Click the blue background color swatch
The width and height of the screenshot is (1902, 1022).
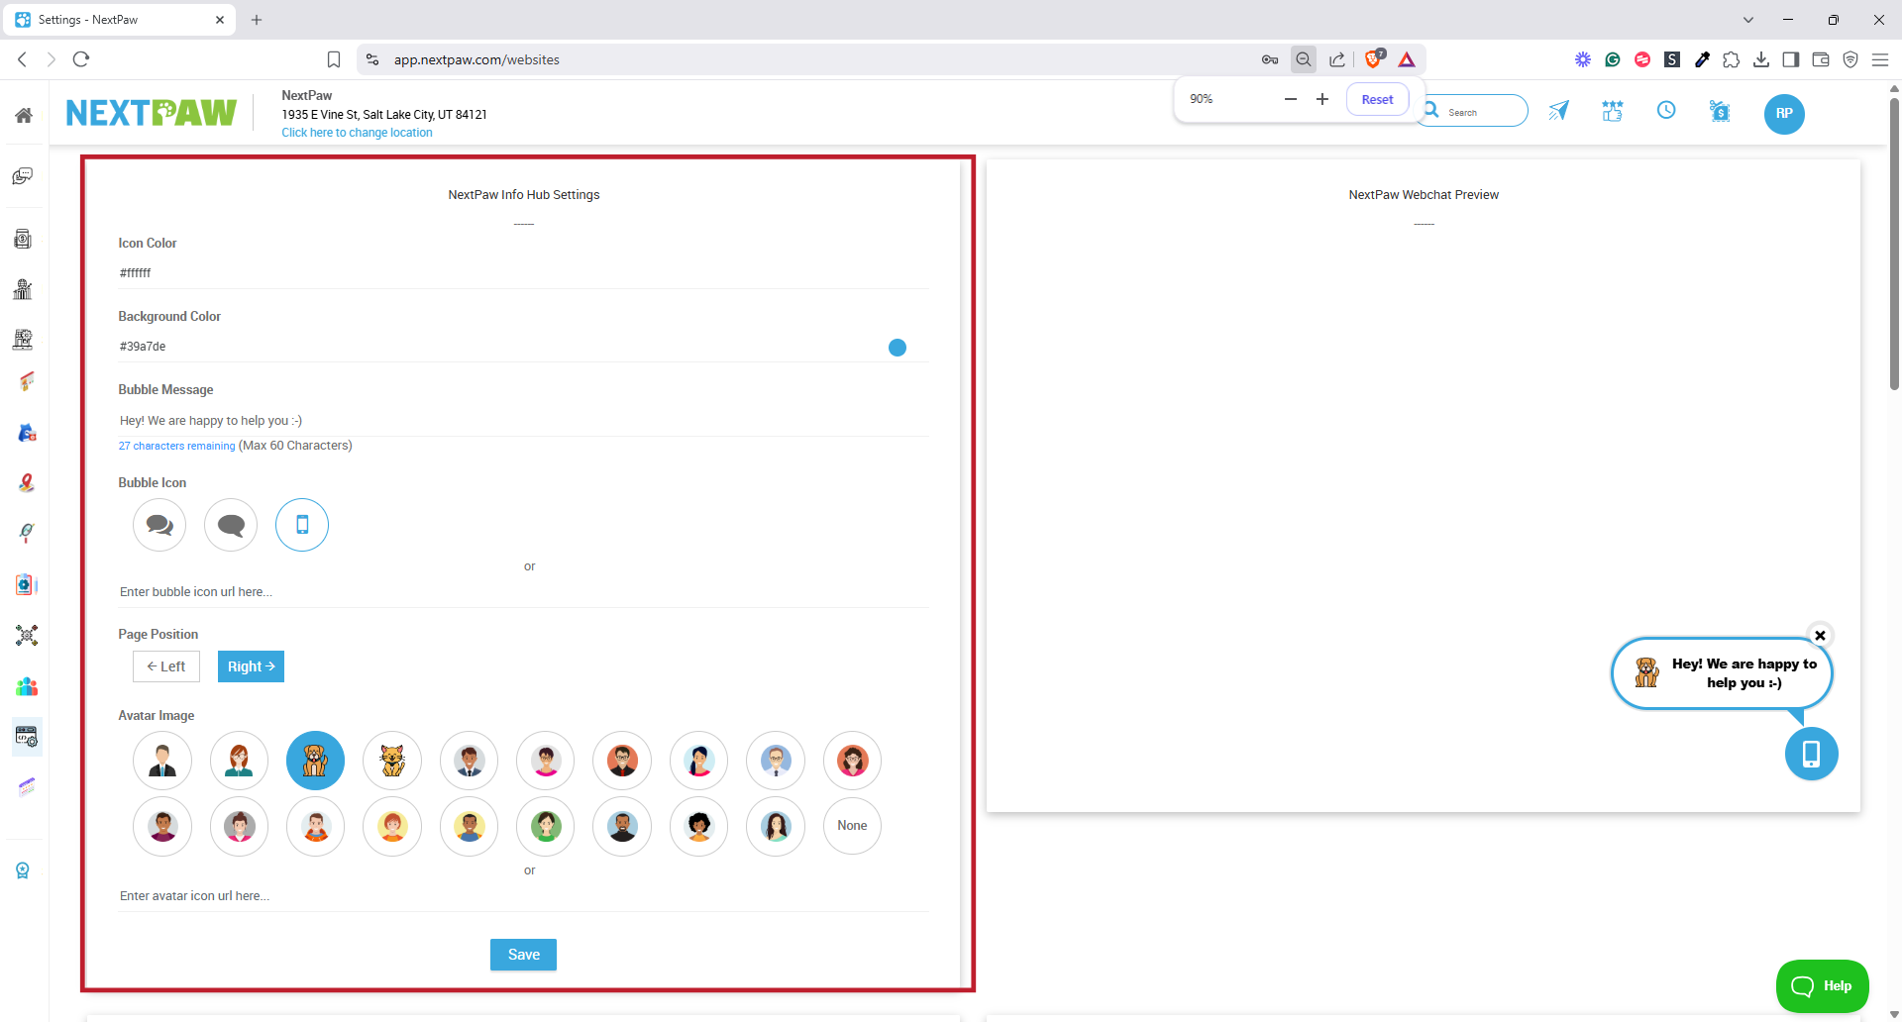898,348
